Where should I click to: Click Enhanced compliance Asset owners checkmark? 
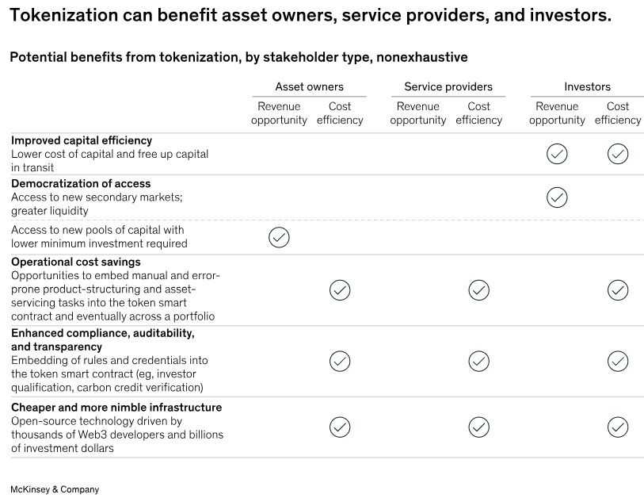[x=340, y=362]
